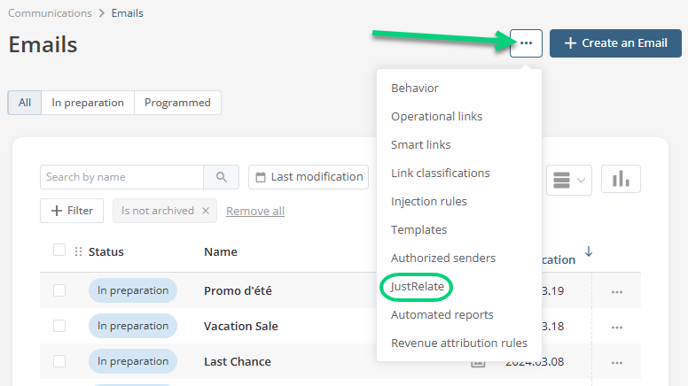688x386 pixels.
Task: Click the Emails breadcrumb link
Action: click(x=128, y=13)
